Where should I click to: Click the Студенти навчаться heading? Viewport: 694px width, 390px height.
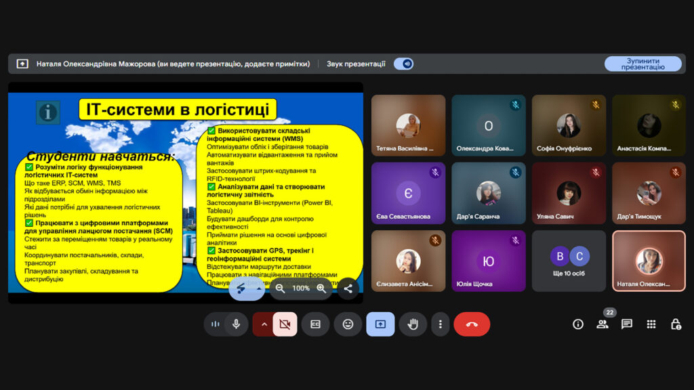pyautogui.click(x=100, y=156)
